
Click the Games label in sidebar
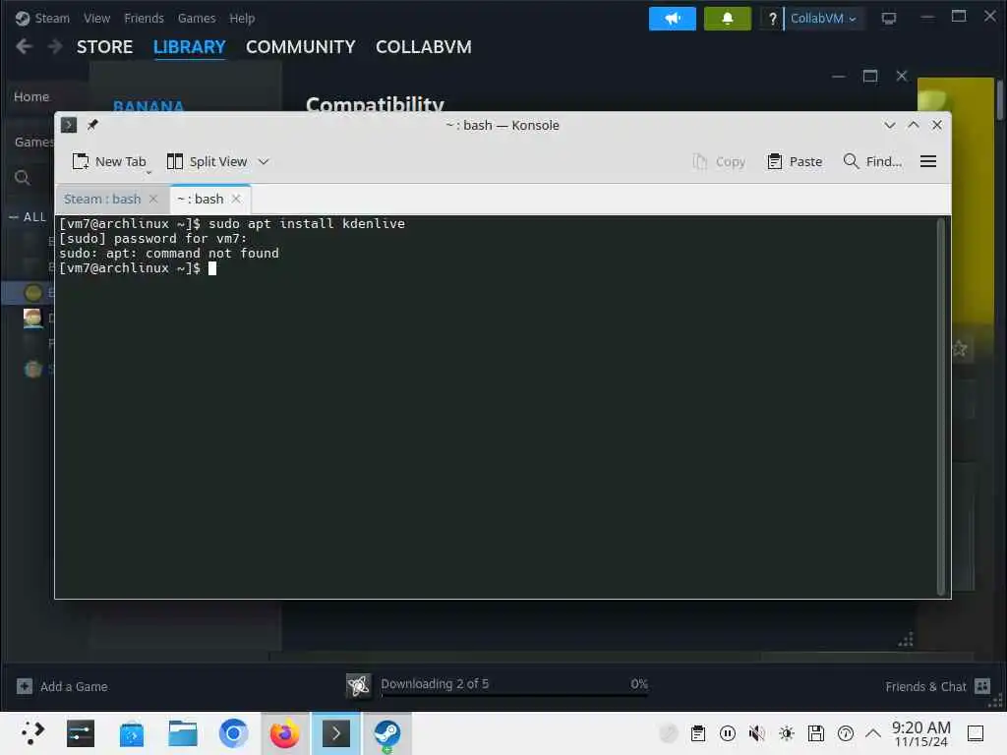coord(34,142)
